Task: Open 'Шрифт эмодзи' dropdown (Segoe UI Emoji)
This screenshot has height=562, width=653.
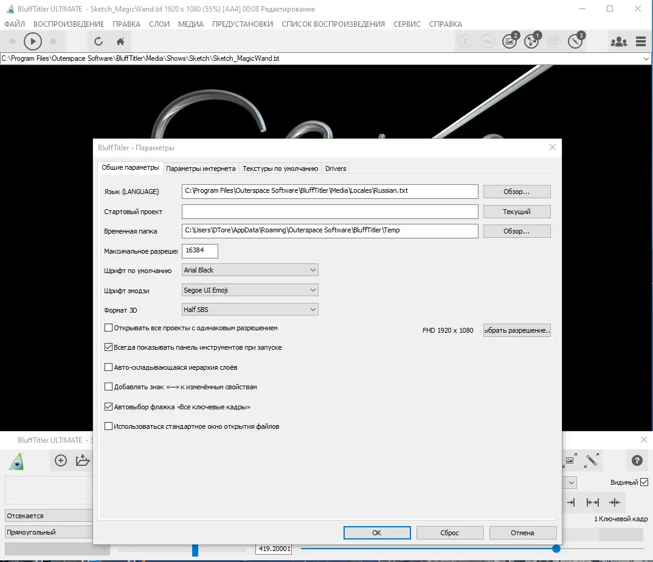Action: [x=250, y=290]
